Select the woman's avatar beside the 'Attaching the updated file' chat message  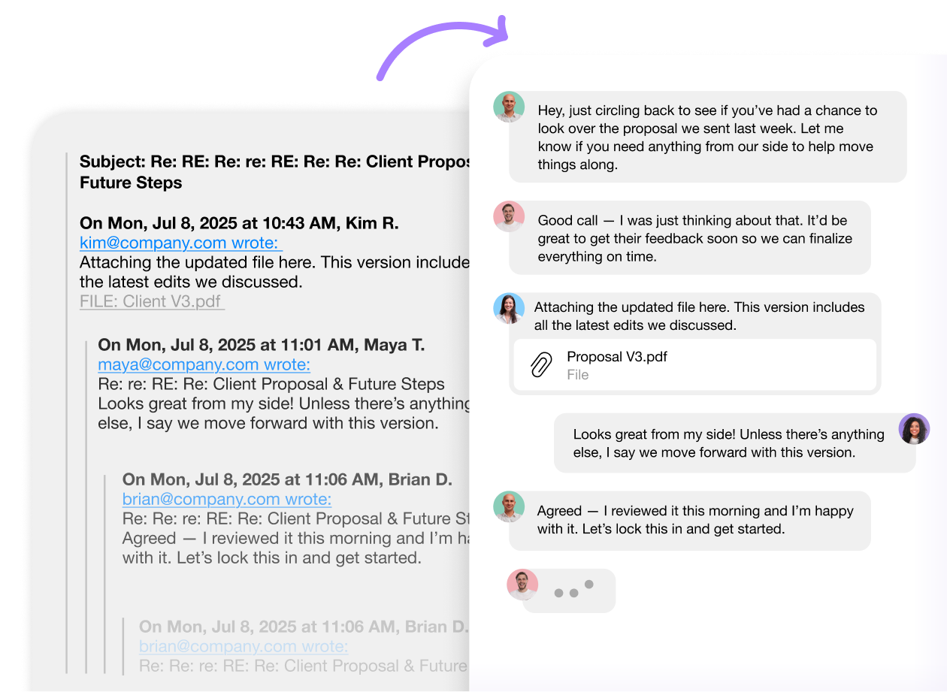pos(509,308)
